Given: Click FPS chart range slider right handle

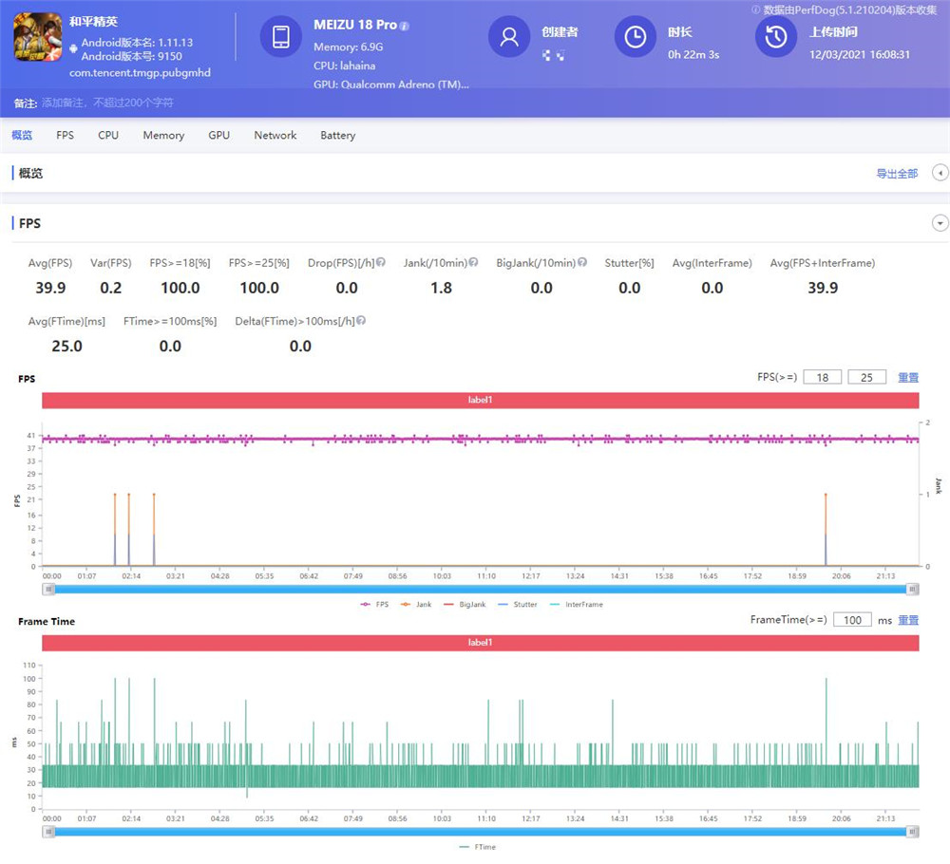Looking at the screenshot, I should click(x=912, y=589).
